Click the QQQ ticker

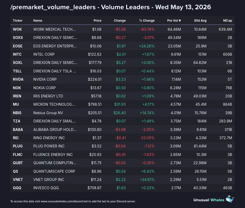(17, 188)
